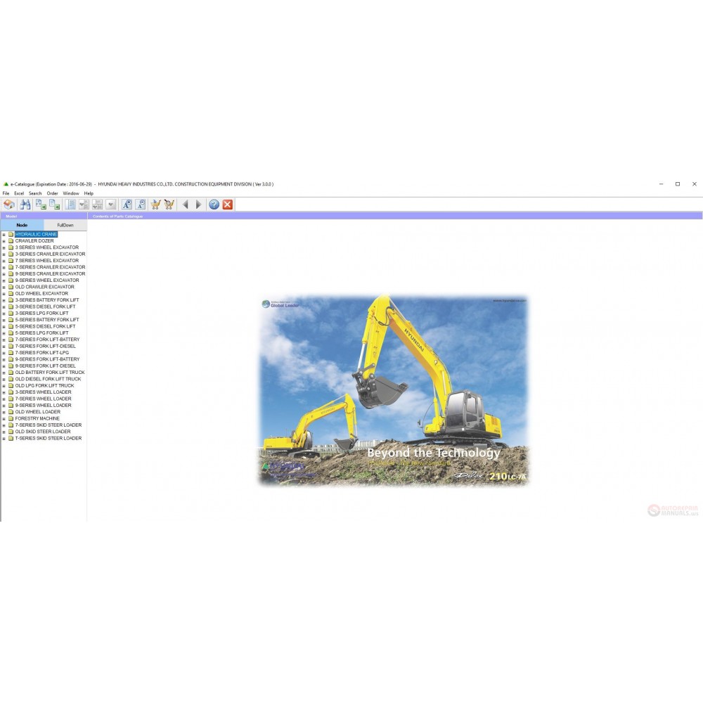Open the Help menu
This screenshot has height=703, width=703.
point(89,193)
